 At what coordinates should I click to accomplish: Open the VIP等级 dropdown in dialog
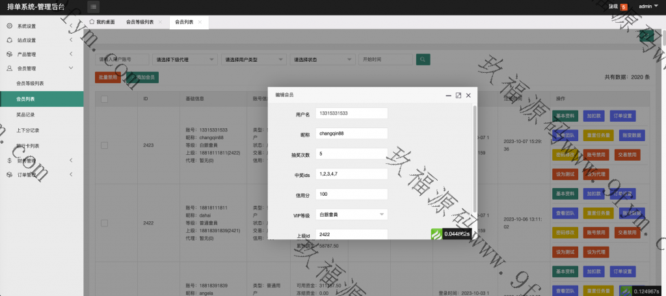(x=351, y=213)
